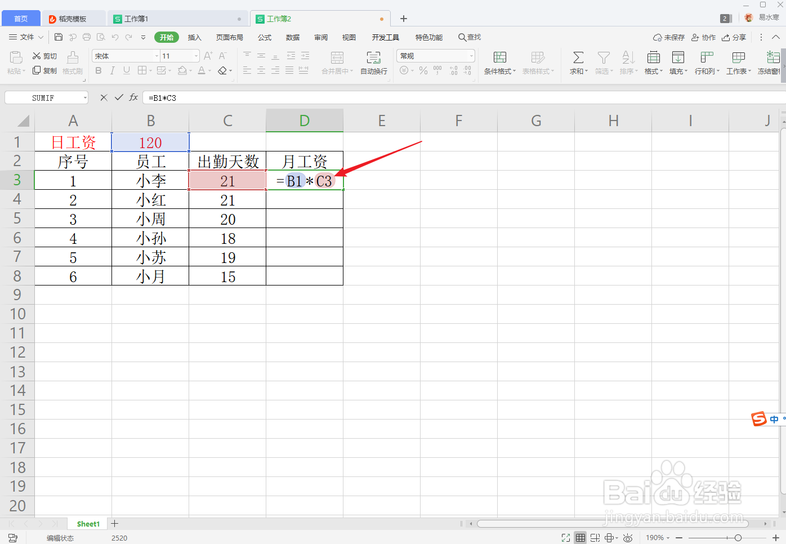Click the formula bar input field
Image resolution: width=786 pixels, height=544 pixels.
464,97
